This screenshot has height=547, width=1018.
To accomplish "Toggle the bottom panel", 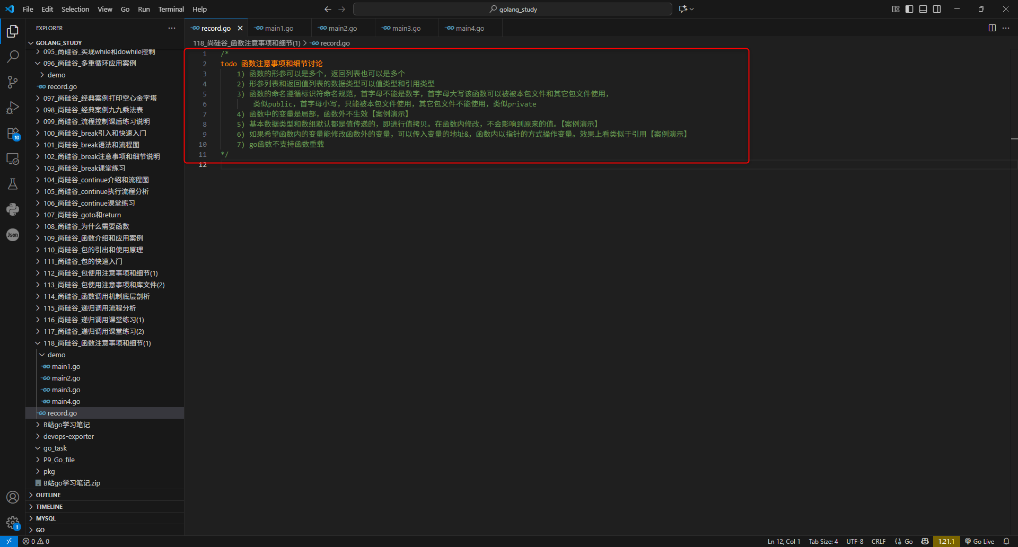I will coord(923,9).
